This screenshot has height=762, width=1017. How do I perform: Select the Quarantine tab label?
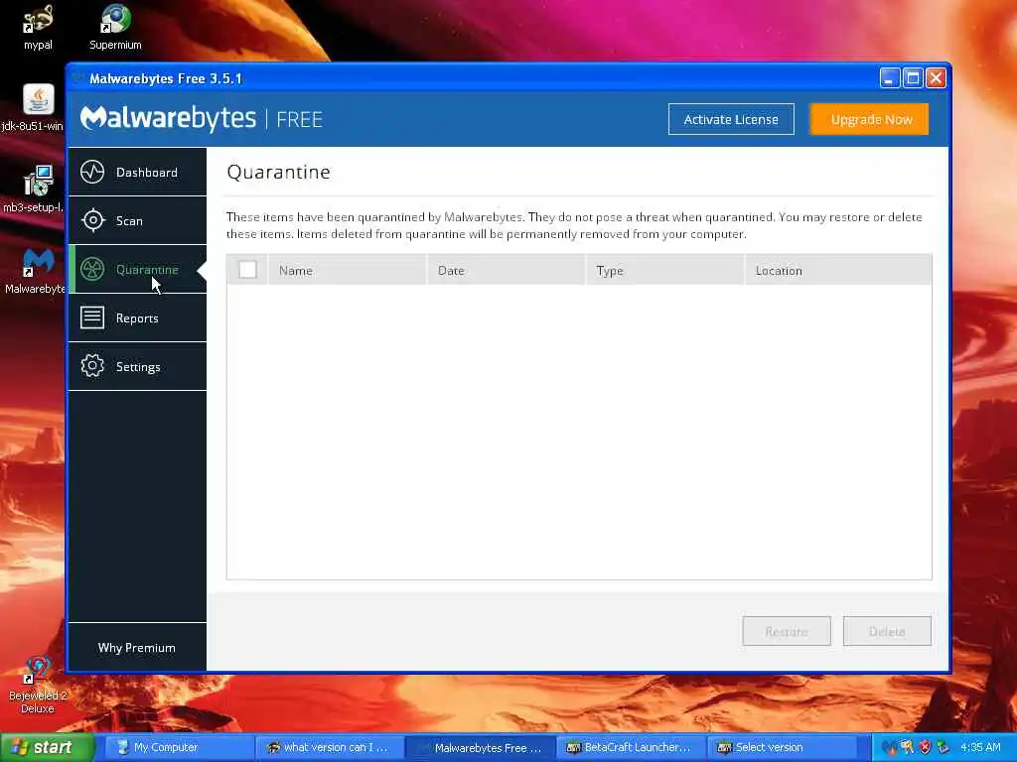point(147,270)
